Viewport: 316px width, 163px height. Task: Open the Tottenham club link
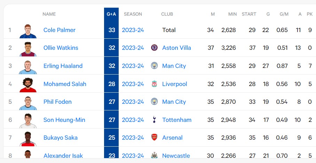click(x=177, y=120)
